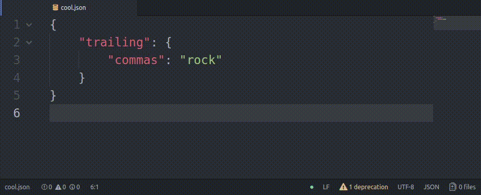
Task: Open linter info count in status bar
Action: [74, 187]
